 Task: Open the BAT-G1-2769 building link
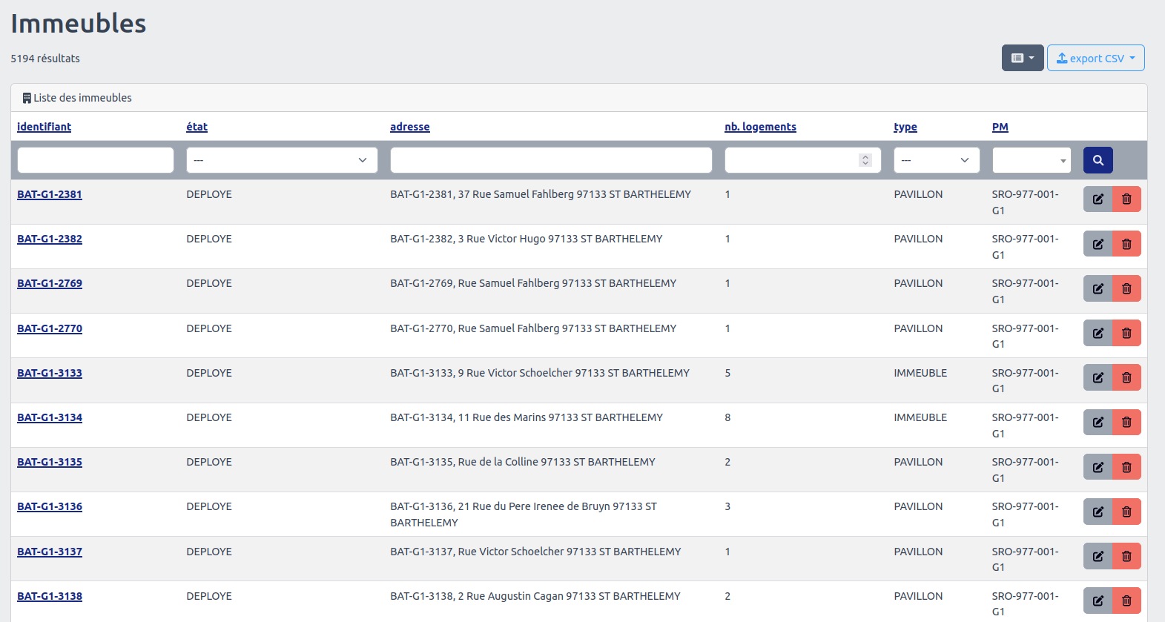tap(50, 283)
